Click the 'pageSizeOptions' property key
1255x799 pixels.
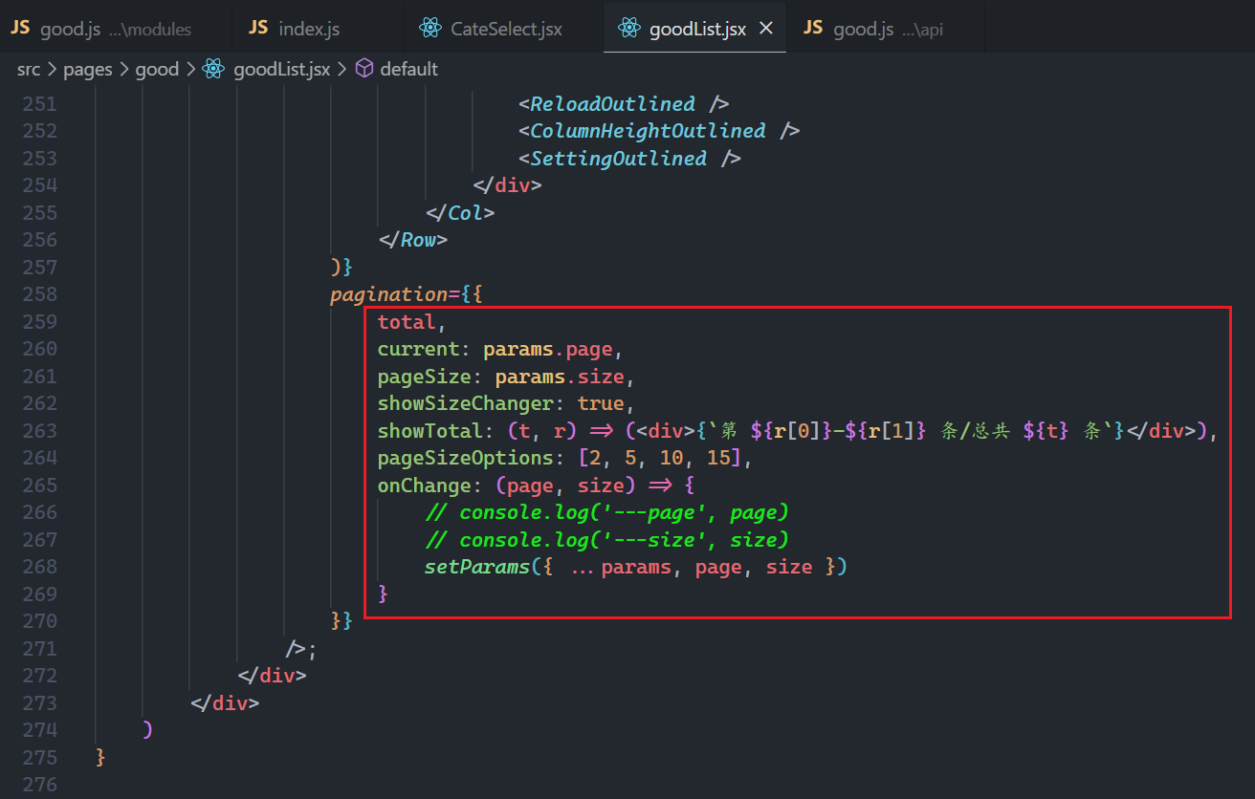466,458
